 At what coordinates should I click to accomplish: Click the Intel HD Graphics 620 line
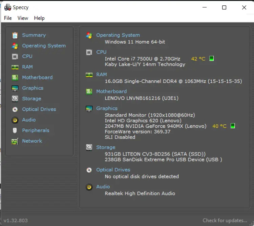pyautogui.click(x=143, y=121)
